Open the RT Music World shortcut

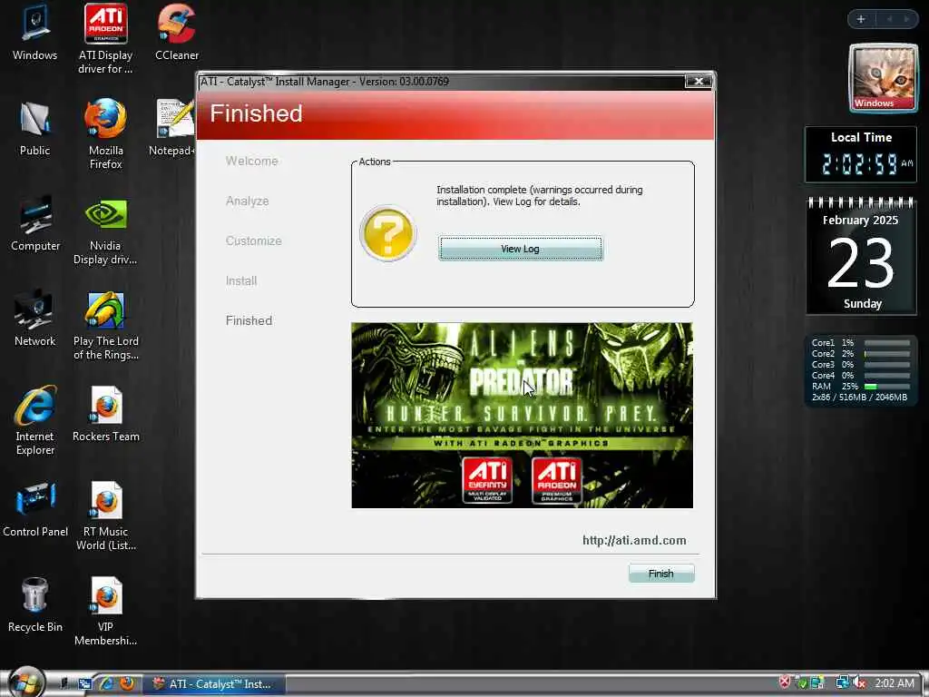(105, 516)
